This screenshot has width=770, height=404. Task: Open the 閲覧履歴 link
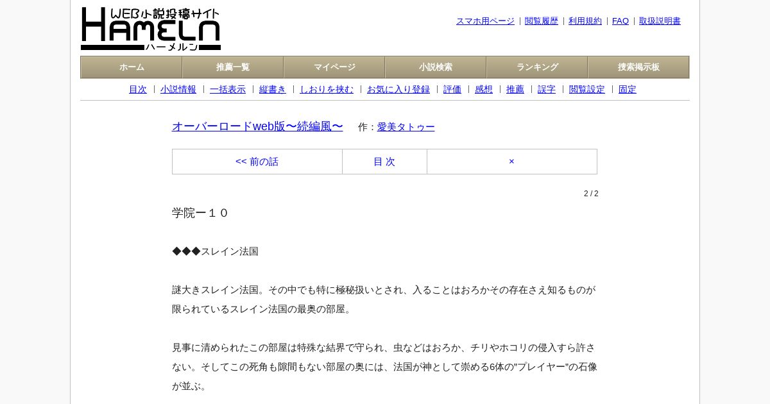[x=542, y=21]
